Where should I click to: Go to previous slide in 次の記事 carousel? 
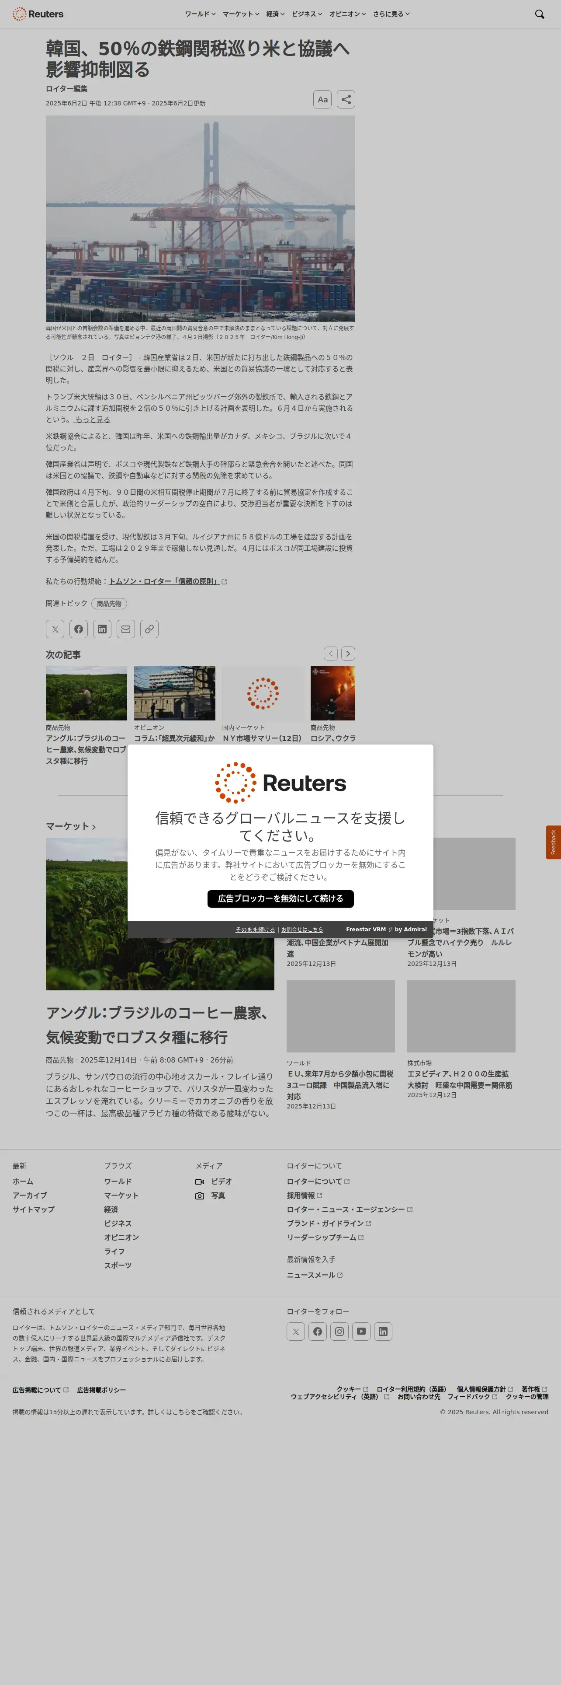[x=331, y=654]
